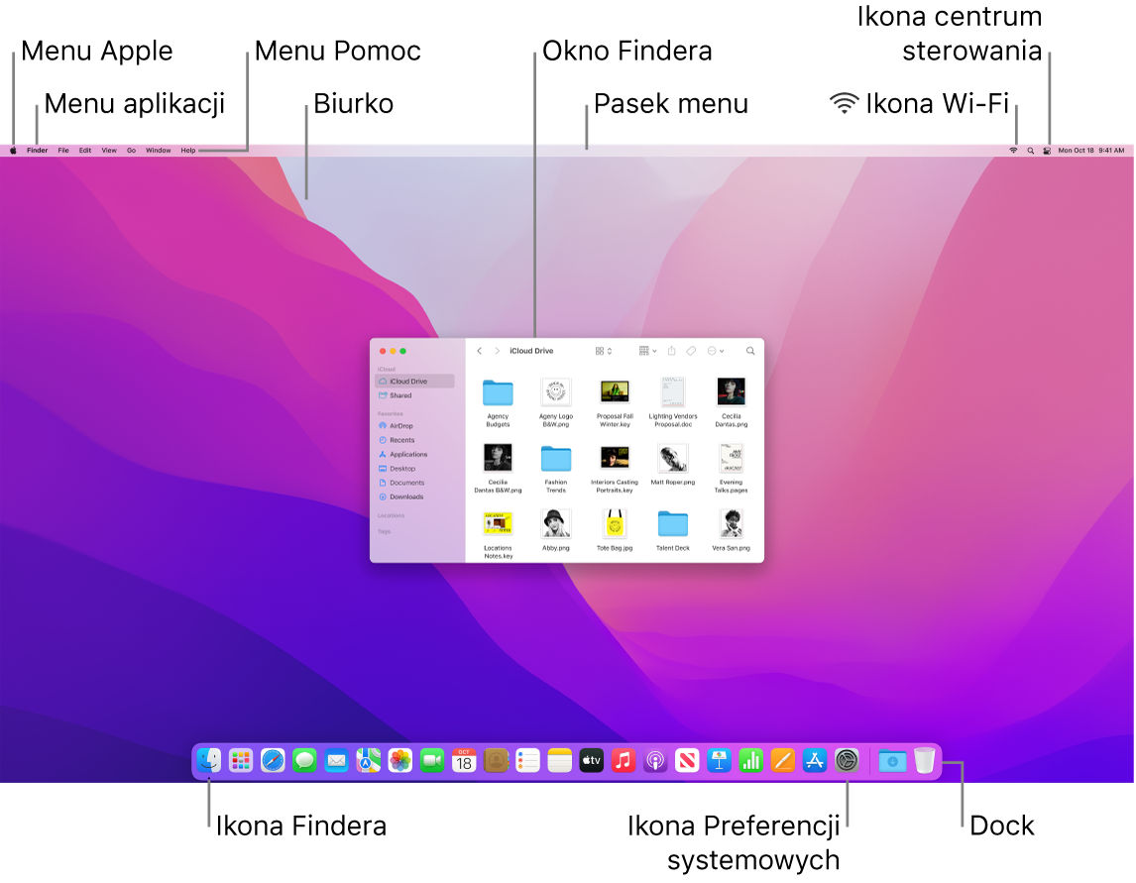Select the Agency Budgets folder
Viewport: 1136px width, 883px height.
(498, 402)
